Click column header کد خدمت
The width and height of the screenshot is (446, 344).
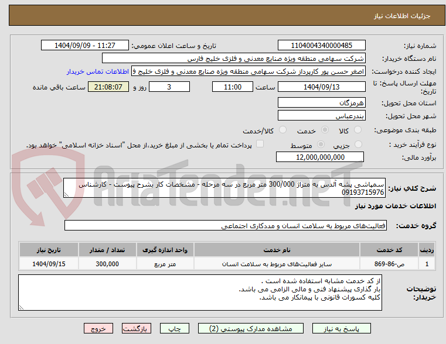[389, 250]
